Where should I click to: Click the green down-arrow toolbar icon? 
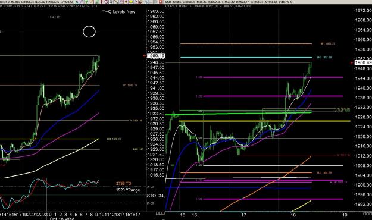[86, 2]
